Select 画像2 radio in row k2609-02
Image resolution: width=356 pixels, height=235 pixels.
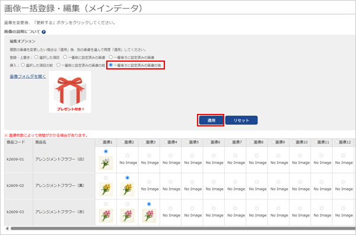tap(128, 178)
